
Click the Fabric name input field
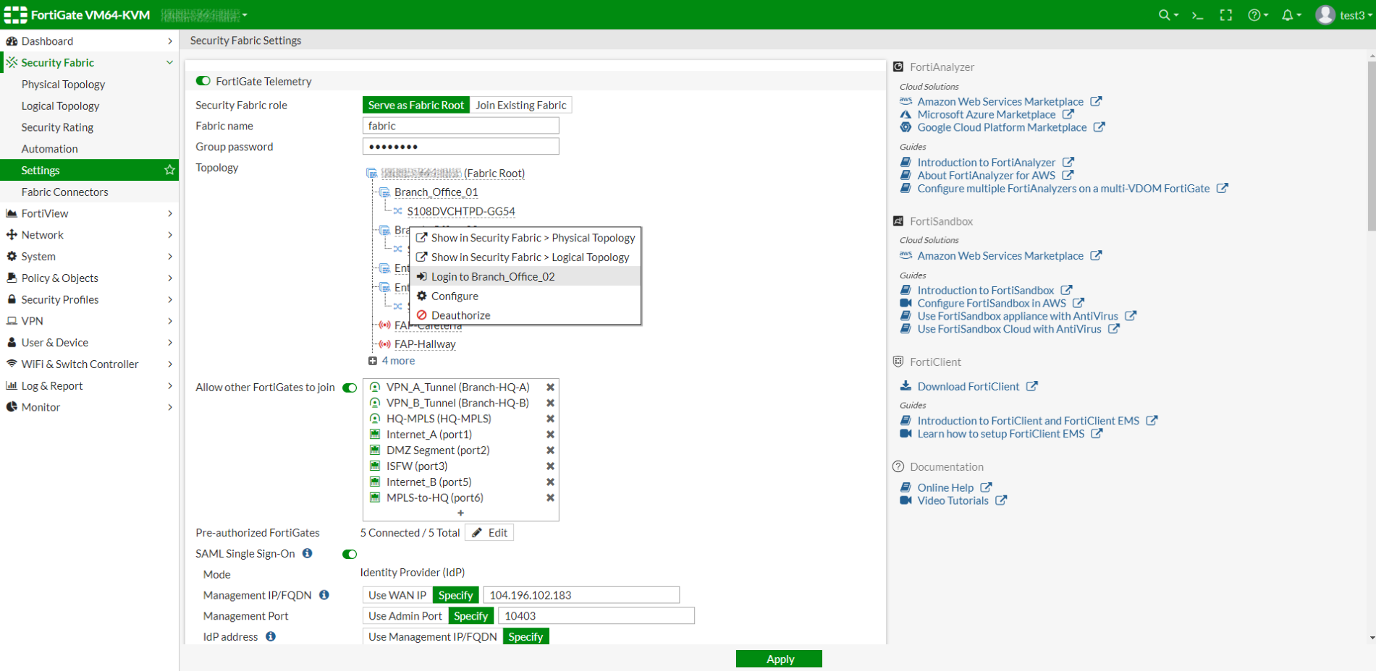pos(461,126)
